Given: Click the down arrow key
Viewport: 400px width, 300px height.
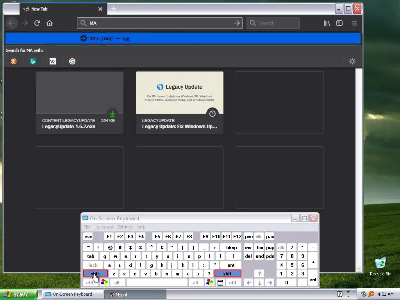Looking at the screenshot, I should [259, 282].
